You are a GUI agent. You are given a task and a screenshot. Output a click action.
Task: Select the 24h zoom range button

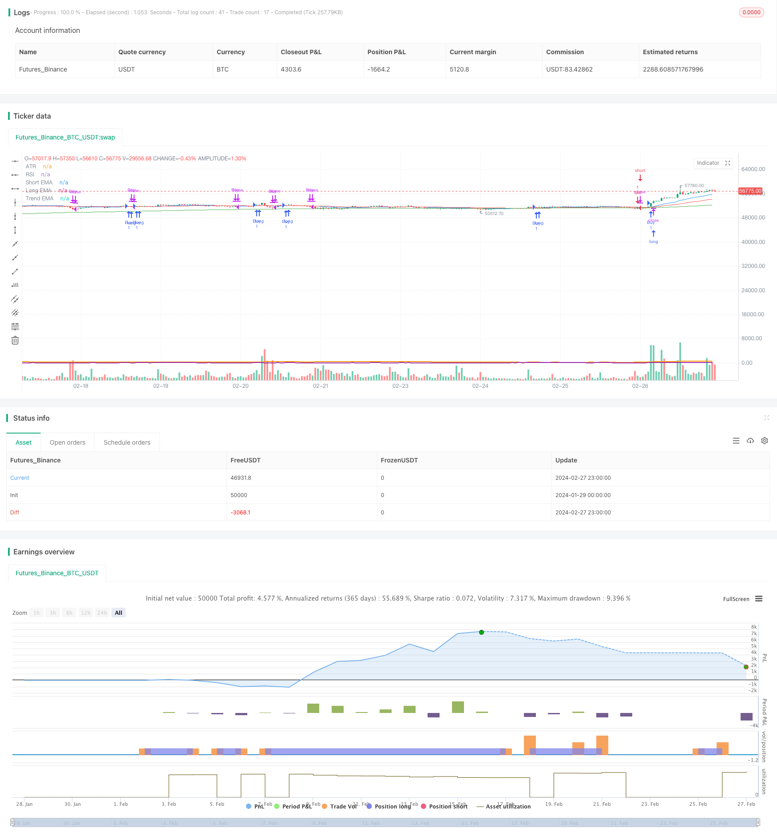[102, 613]
